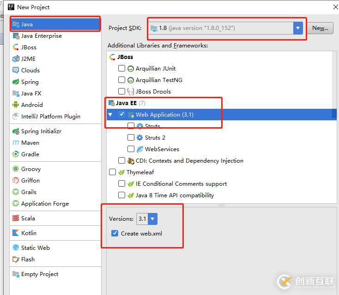Click the Grails icon
This screenshot has width=339, height=295.
(16, 192)
